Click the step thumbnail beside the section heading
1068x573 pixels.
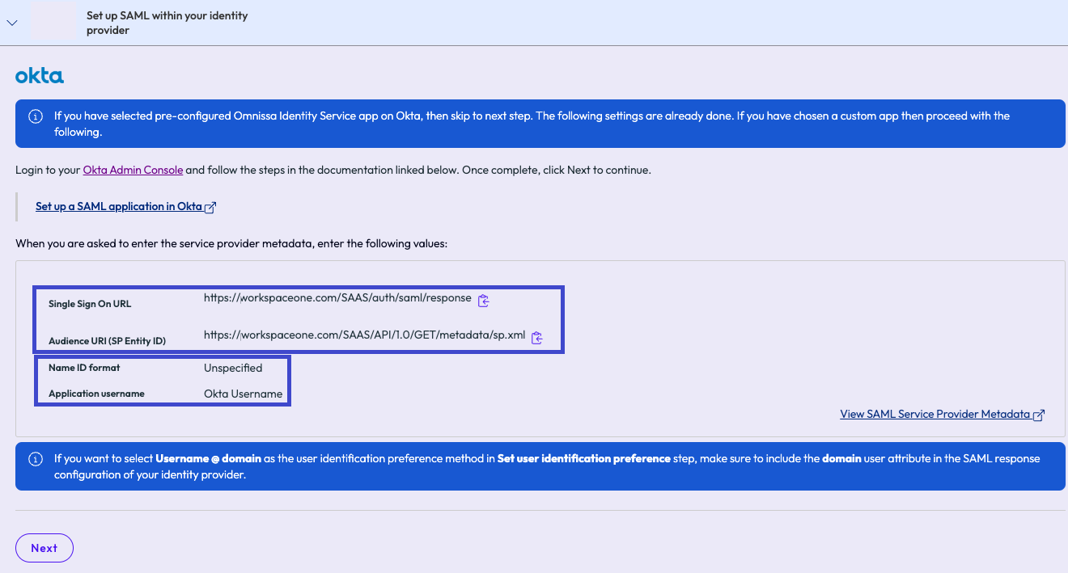tap(53, 22)
